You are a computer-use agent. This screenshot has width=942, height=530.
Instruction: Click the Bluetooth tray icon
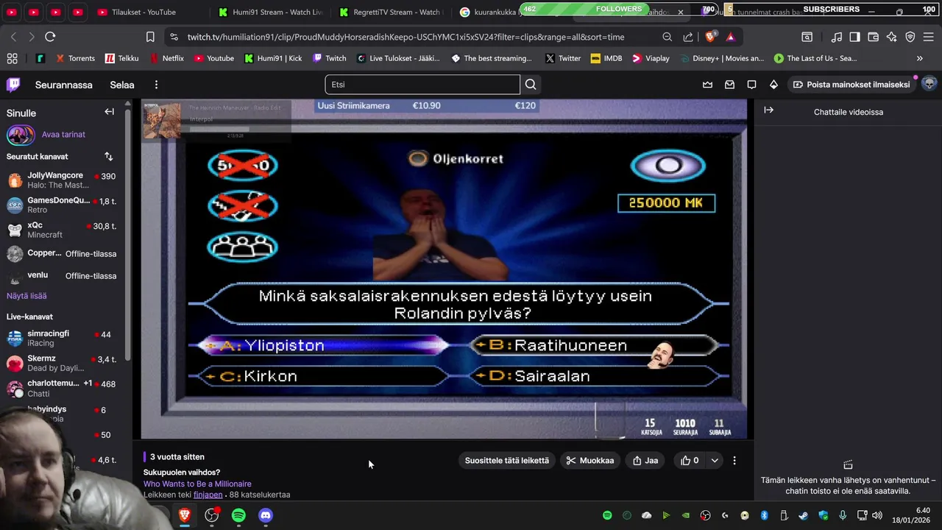[x=765, y=515]
